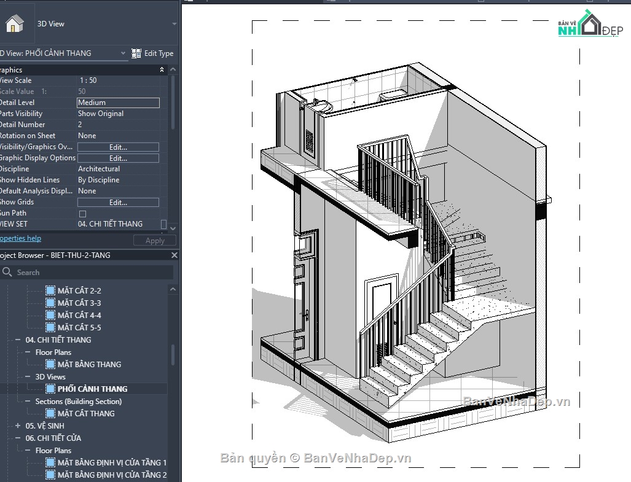Viewport: 631px width, 482px height.
Task: Collapse Floor Plans under 06. CHI TIẾT CỬA
Action: coord(28,450)
